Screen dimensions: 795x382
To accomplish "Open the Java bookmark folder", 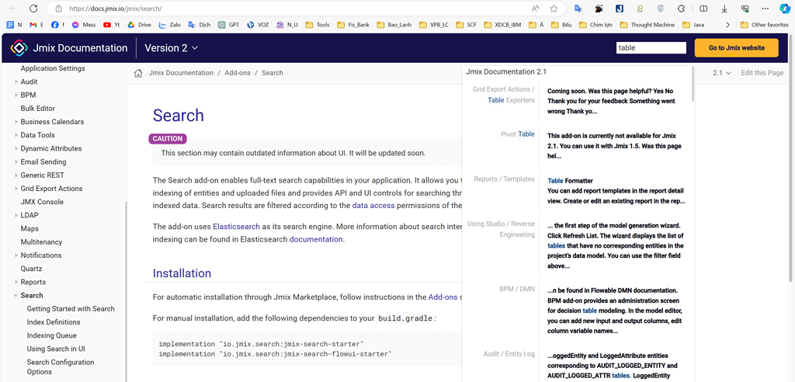I will pos(693,24).
